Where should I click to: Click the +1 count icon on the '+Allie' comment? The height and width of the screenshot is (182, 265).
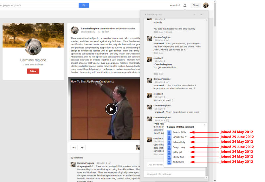(167, 121)
